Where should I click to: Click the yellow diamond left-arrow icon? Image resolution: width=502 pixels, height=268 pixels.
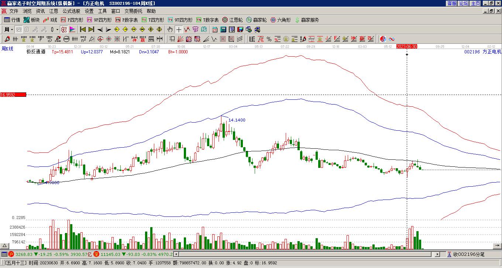117,29
